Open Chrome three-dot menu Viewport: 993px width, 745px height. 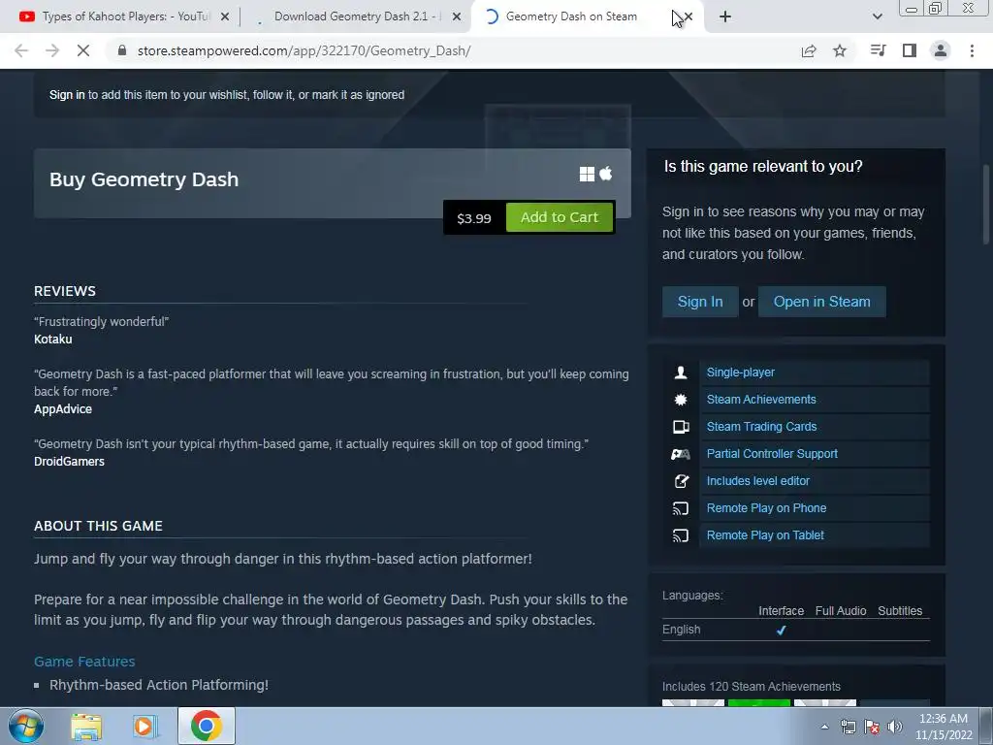(x=972, y=50)
